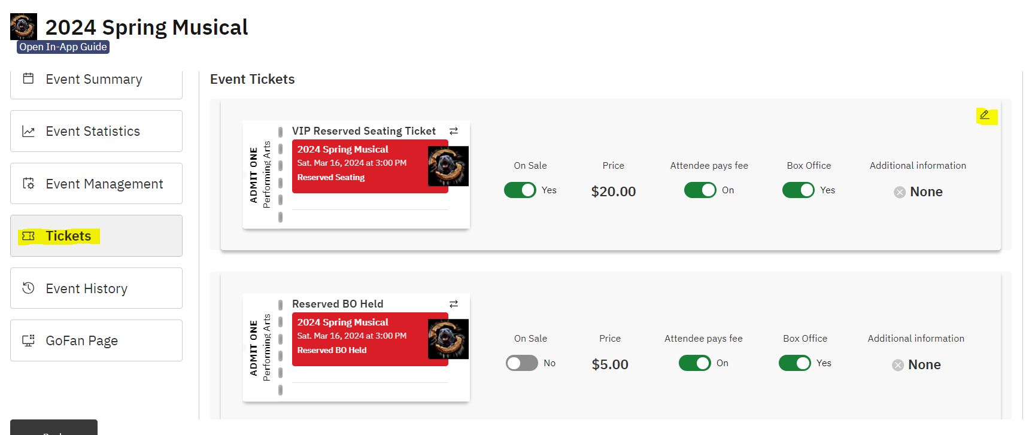Click the None indicator for VIP additional information

900,191
